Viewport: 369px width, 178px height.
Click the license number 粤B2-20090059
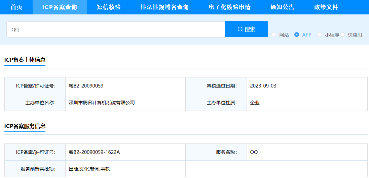[x=86, y=86]
